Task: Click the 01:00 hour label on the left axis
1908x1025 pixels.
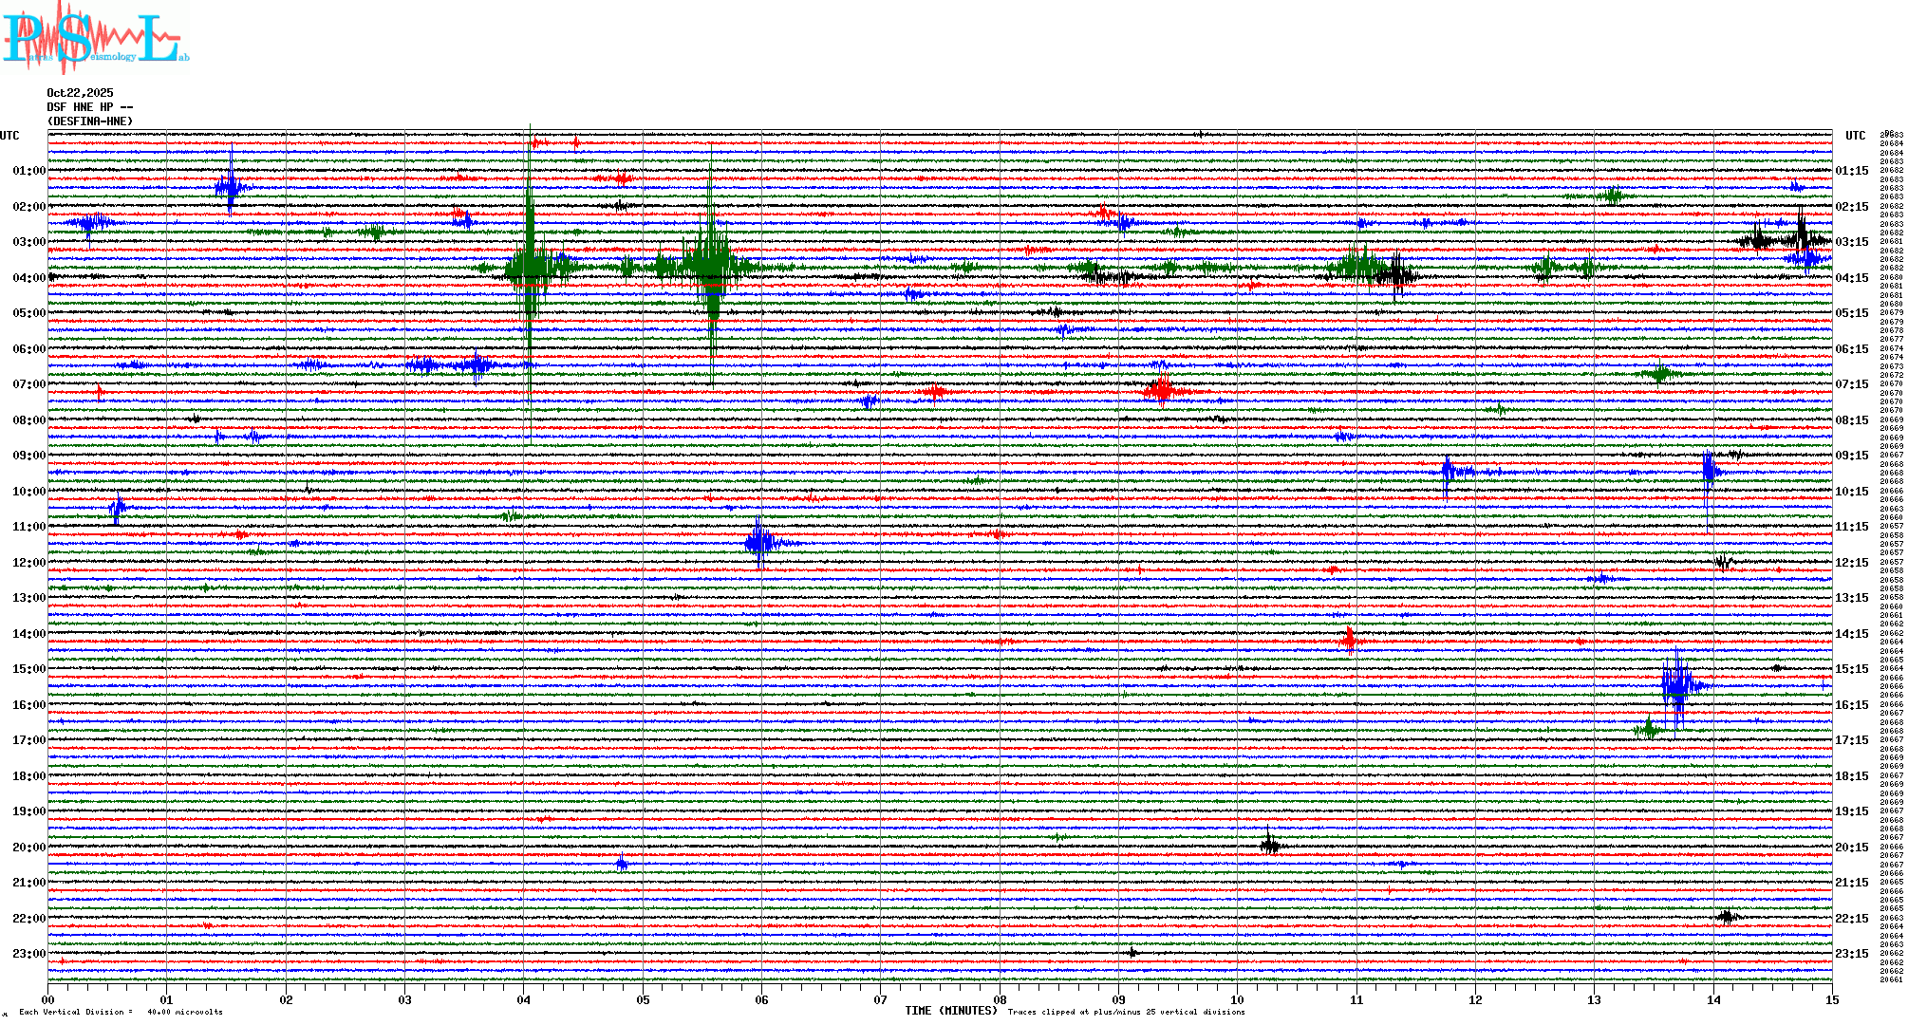Action: pos(28,171)
